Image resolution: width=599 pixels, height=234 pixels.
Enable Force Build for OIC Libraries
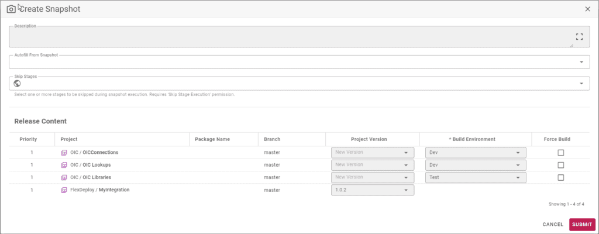tap(560, 177)
